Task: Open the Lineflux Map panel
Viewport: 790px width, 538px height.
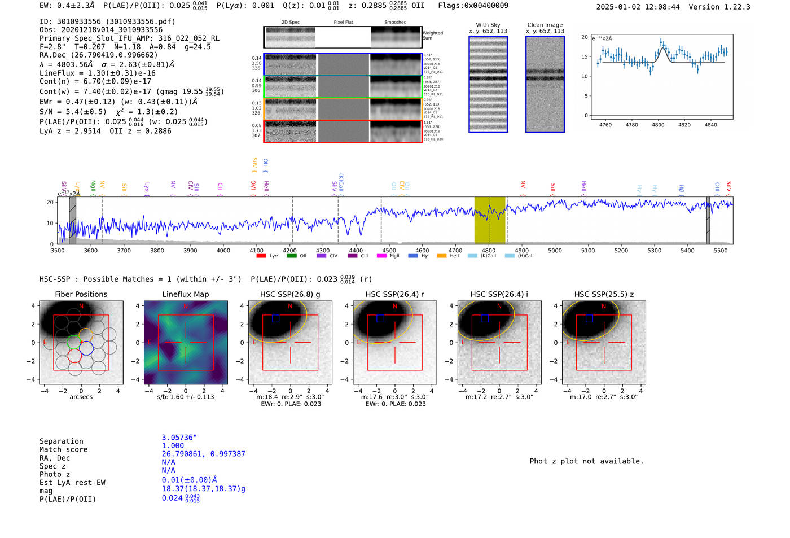Action: (x=186, y=343)
